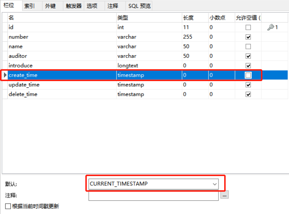This screenshot has height=214, width=289.
Task: Select the name field name cell
Action: pos(62,47)
